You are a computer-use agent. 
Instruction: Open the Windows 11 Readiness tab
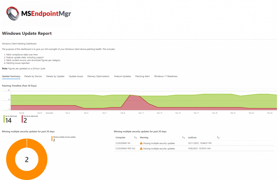(166, 76)
